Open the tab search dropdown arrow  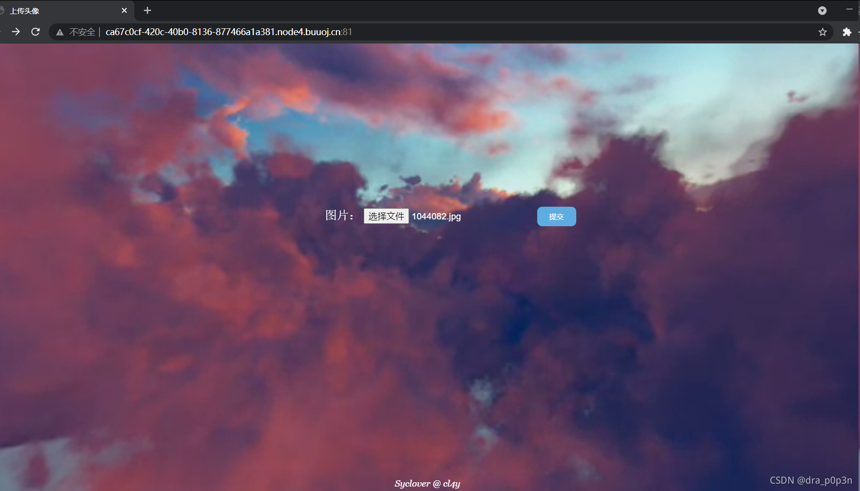click(822, 10)
